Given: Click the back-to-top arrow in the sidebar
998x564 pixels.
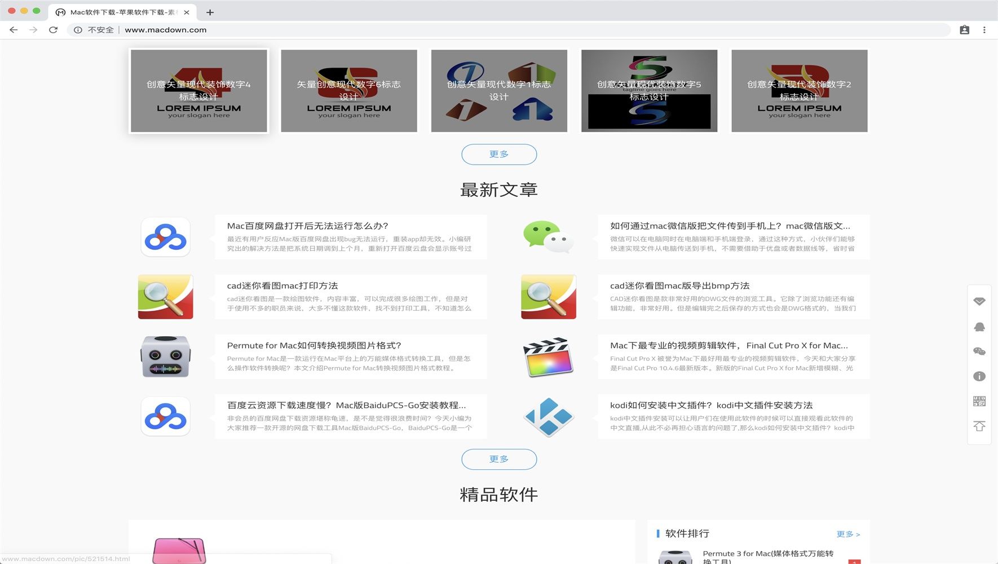Looking at the screenshot, I should pos(979,426).
